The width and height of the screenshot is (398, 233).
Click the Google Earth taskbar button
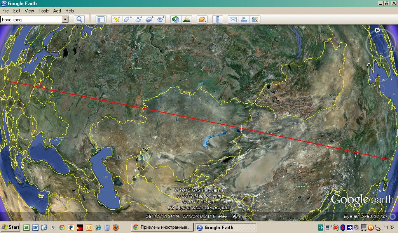226,228
